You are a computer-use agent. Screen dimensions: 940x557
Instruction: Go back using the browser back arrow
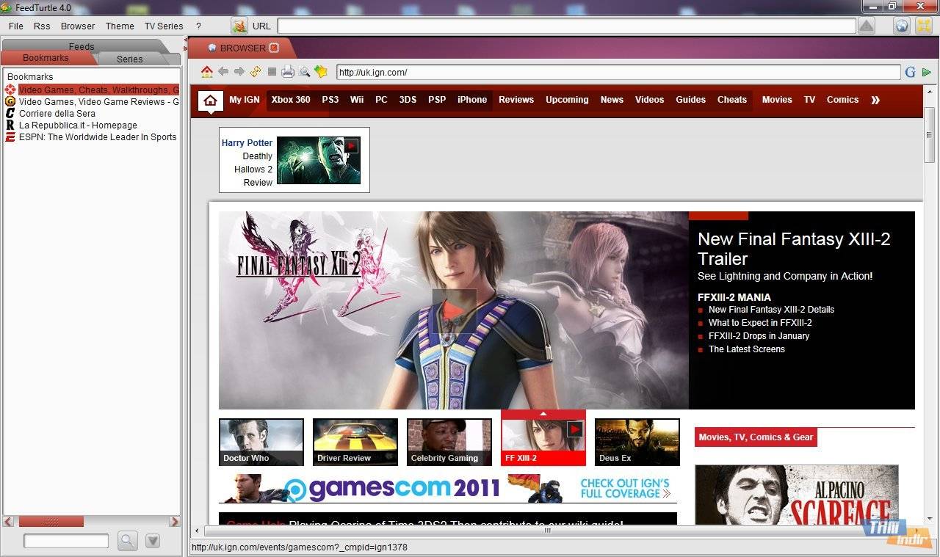pos(223,72)
